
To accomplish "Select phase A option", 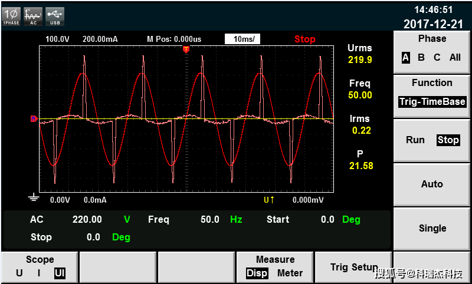I will pyautogui.click(x=405, y=58).
